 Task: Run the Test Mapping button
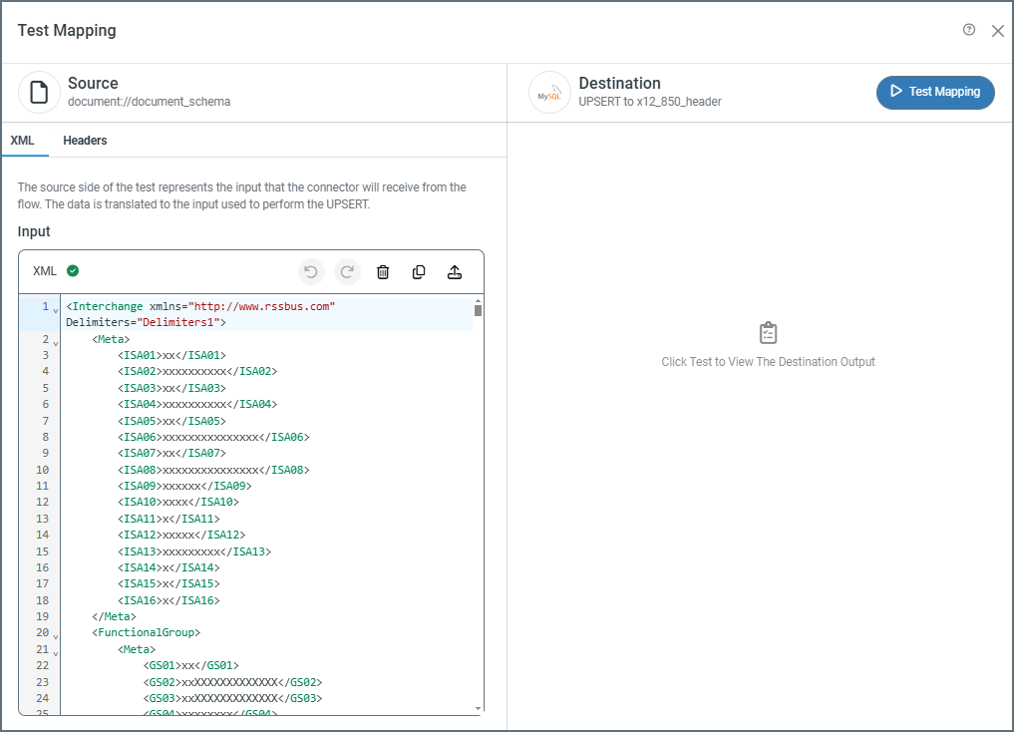click(934, 92)
